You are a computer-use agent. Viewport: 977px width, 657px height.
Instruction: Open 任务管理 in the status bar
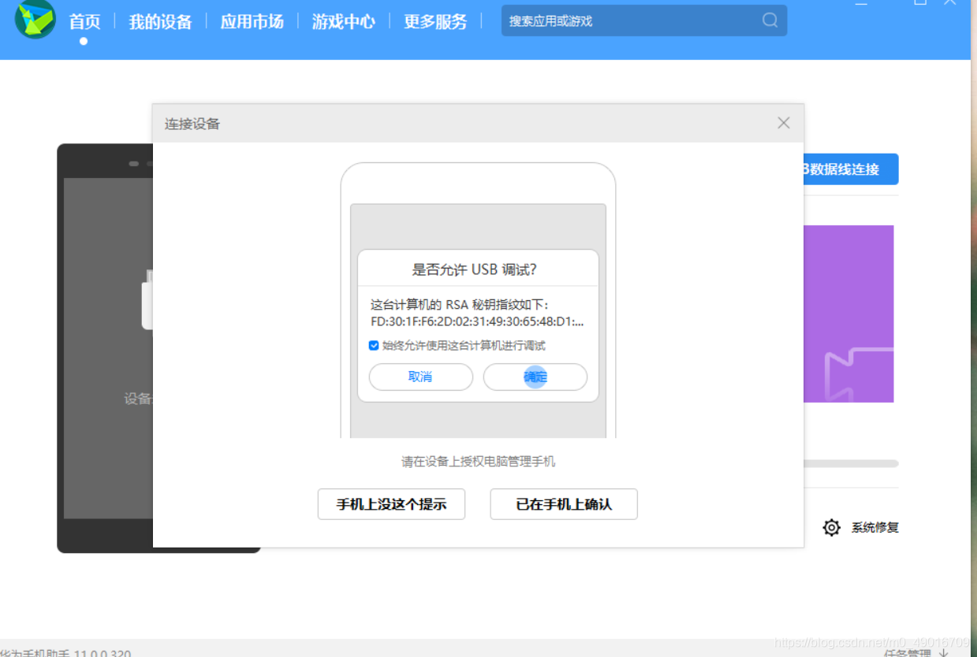(x=908, y=652)
